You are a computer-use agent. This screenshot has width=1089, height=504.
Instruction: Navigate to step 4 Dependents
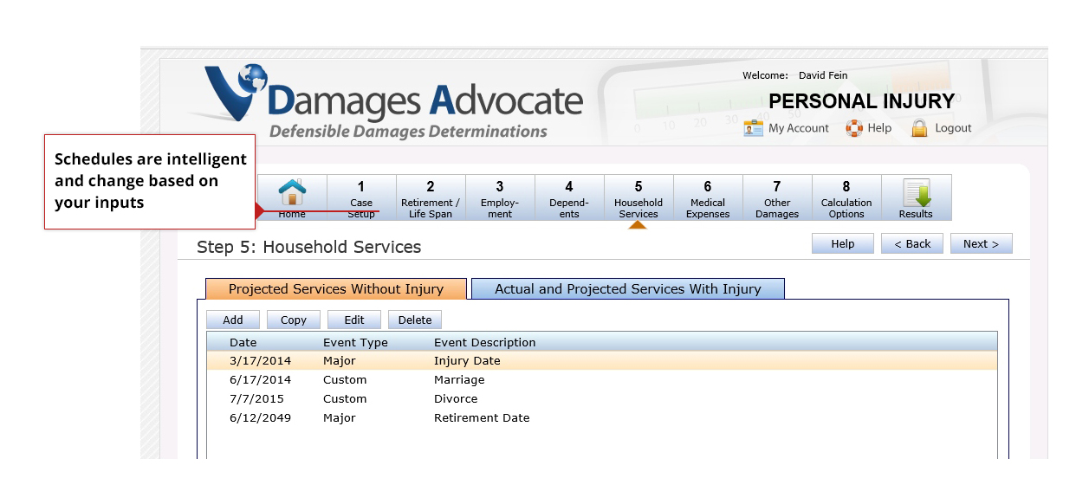tap(569, 197)
